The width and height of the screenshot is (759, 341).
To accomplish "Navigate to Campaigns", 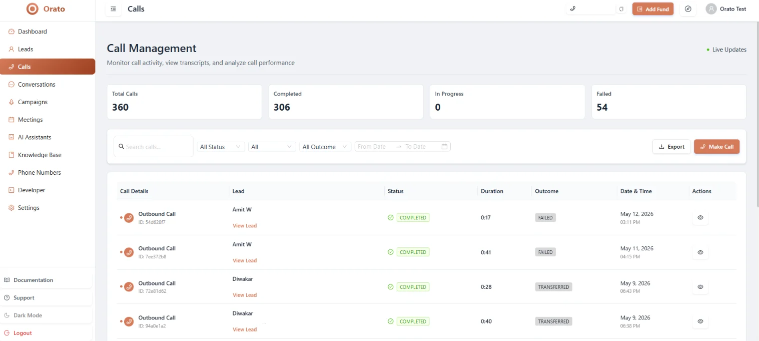I will point(48,102).
